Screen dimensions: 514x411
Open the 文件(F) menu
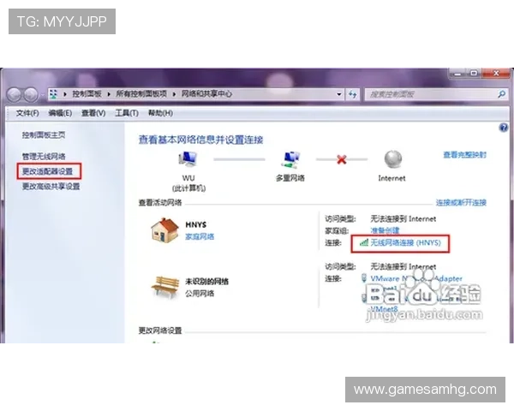click(27, 113)
